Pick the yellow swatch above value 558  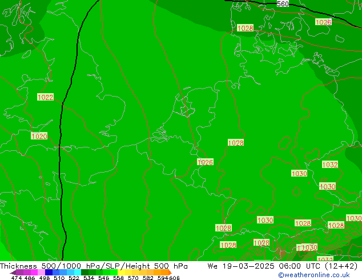(121, 272)
